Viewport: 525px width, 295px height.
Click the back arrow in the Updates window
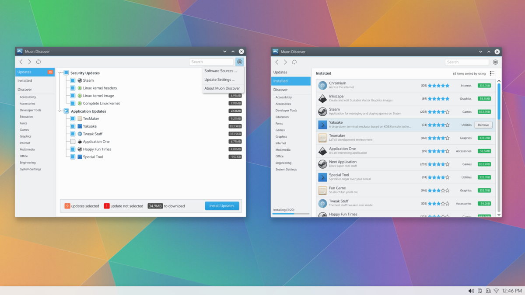coord(21,62)
